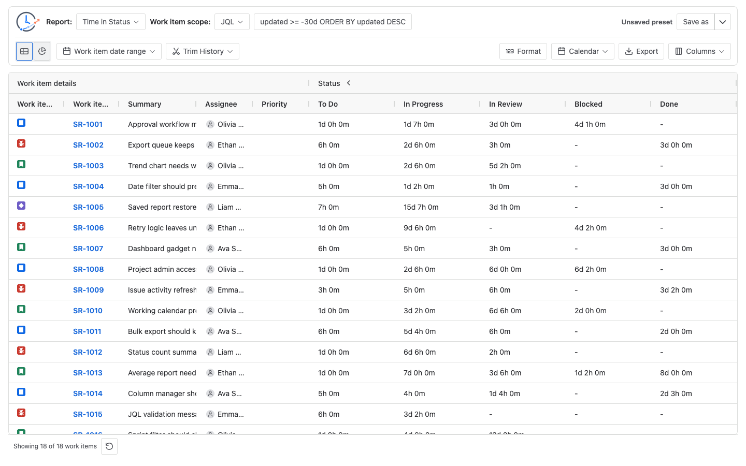
Task: Click task type icon for SR-1008
Action: [21, 268]
